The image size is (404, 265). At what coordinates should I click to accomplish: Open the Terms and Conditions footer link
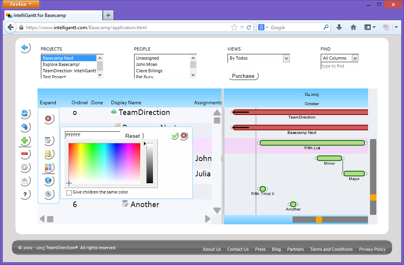(x=331, y=249)
